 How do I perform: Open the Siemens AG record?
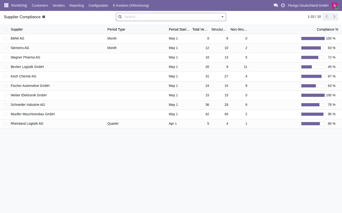[20, 48]
